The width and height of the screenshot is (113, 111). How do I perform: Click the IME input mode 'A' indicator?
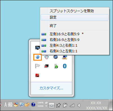(x=6, y=105)
